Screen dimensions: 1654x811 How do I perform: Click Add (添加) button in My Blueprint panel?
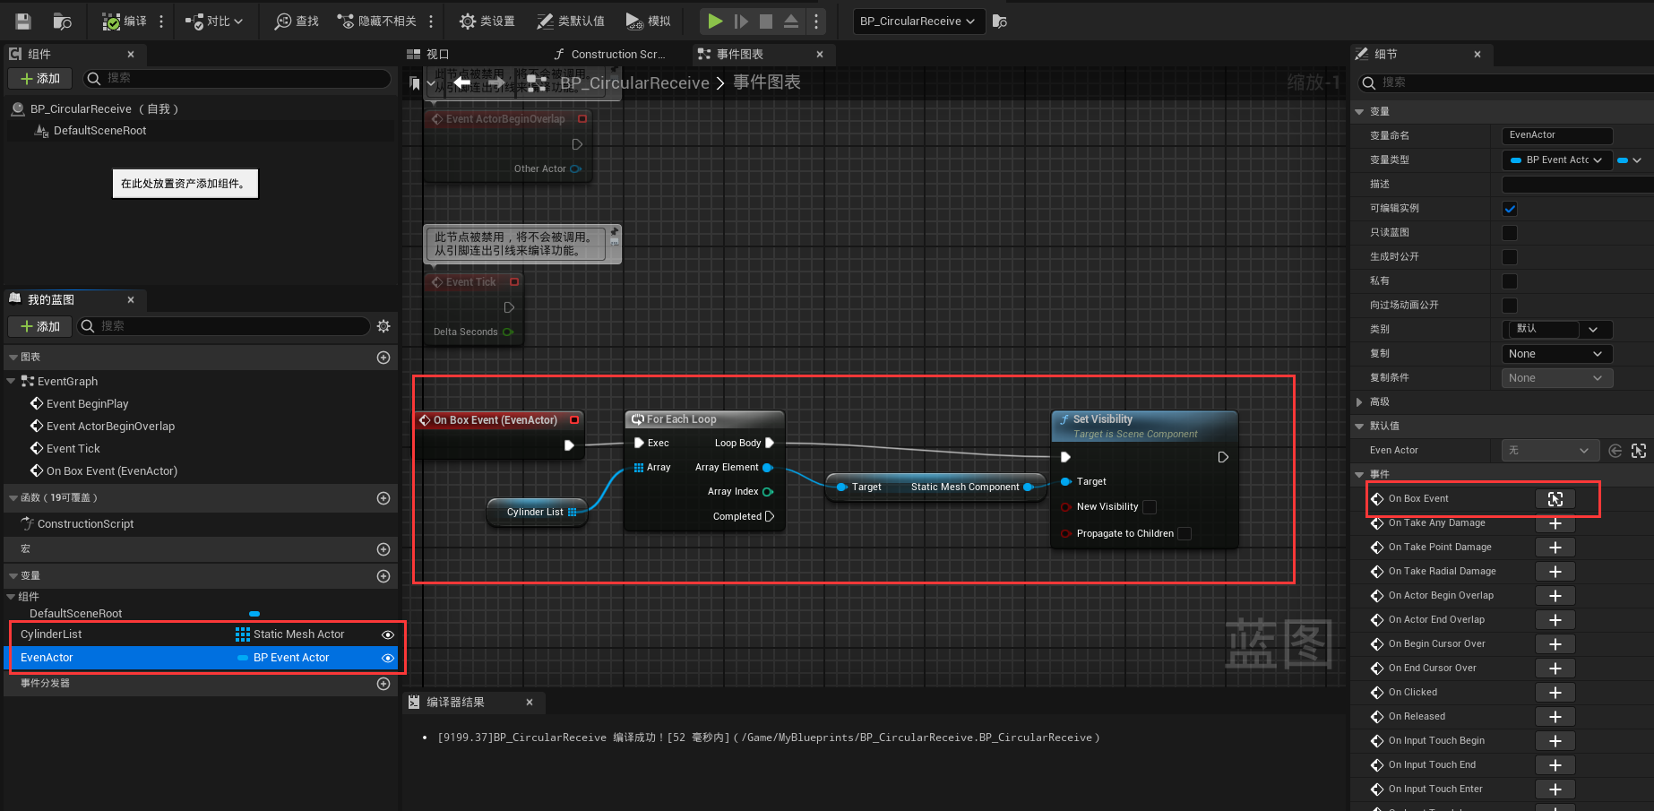[40, 327]
